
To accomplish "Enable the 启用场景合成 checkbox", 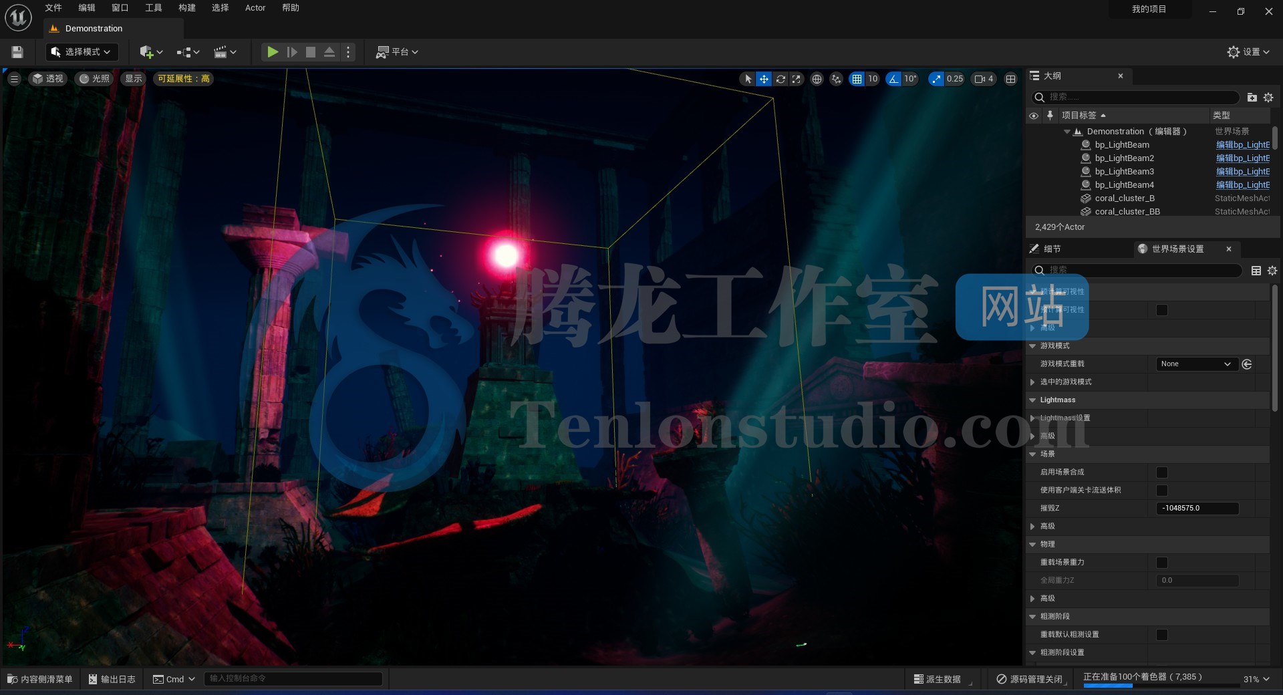I will pos(1162,472).
